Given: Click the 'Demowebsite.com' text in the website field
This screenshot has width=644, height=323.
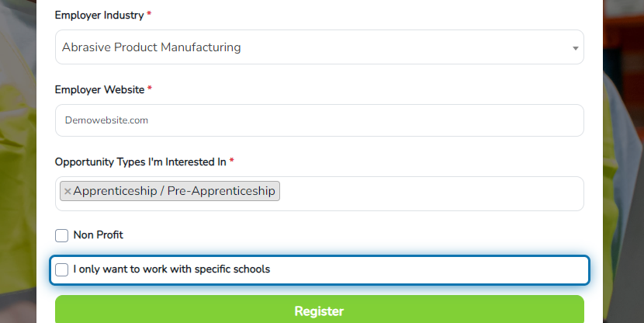Looking at the screenshot, I should click(x=106, y=120).
